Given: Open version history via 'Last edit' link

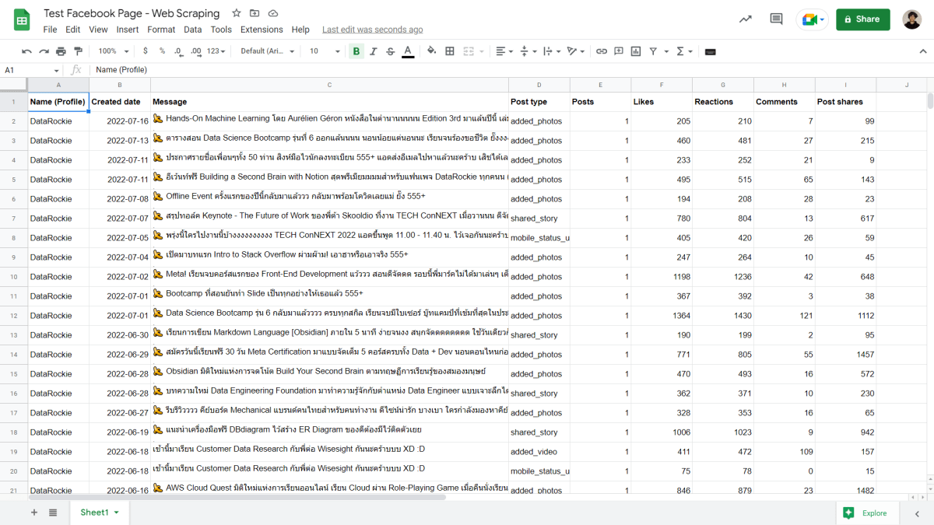Looking at the screenshot, I should (372, 29).
